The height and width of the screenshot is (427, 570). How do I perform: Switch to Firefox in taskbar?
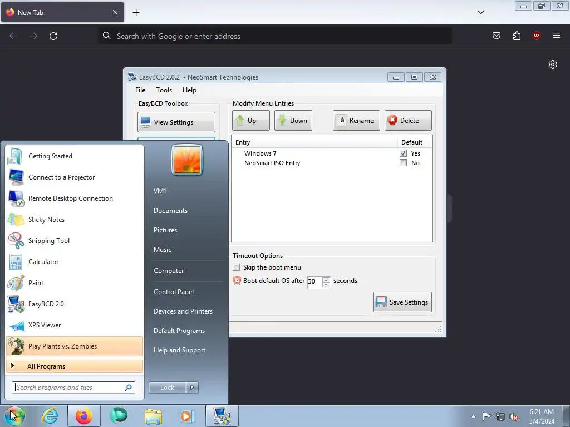(84, 416)
